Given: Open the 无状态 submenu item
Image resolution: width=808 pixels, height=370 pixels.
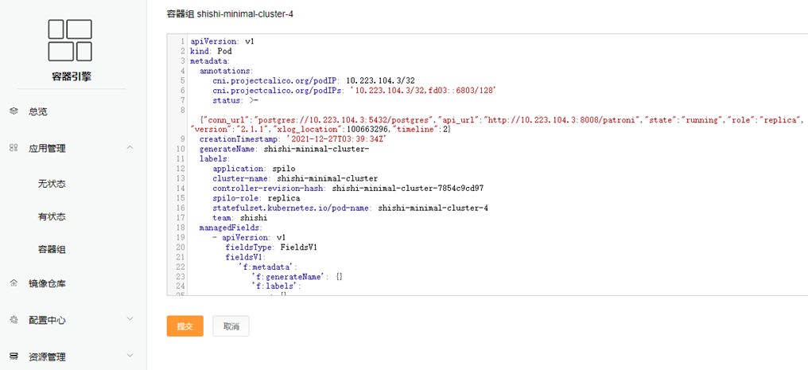Looking at the screenshot, I should click(x=52, y=184).
